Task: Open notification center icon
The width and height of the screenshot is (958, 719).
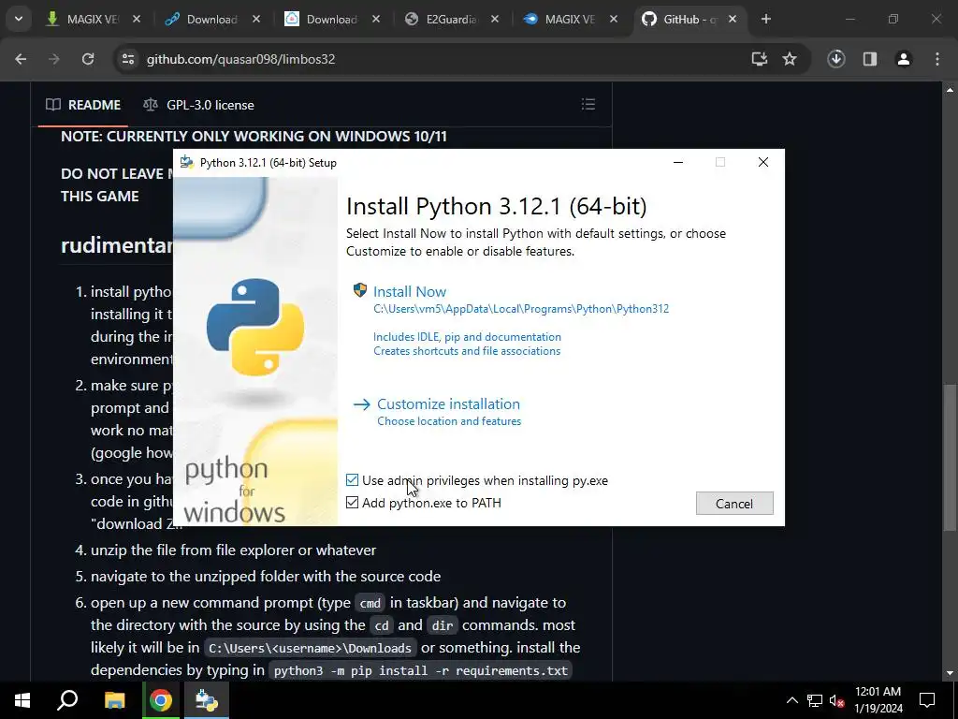Action: pyautogui.click(x=927, y=700)
